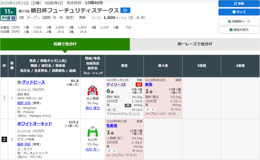Image resolution: width=260 pixels, height=160 pixels.
Task: Open the オッズ odds page
Action: click(x=239, y=12)
